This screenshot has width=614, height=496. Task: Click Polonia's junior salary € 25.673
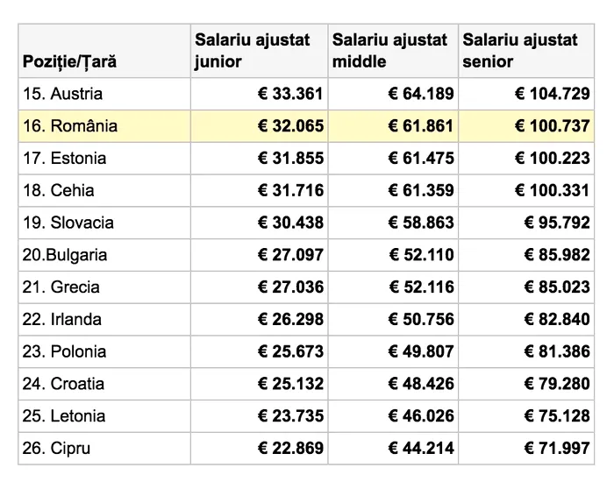pos(290,351)
